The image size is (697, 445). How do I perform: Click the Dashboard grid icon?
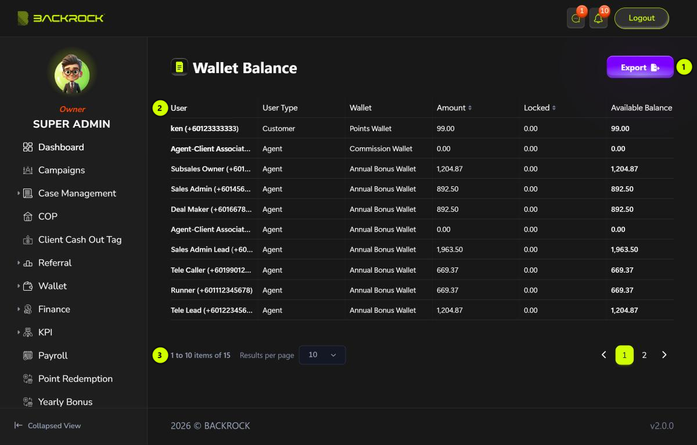click(28, 147)
